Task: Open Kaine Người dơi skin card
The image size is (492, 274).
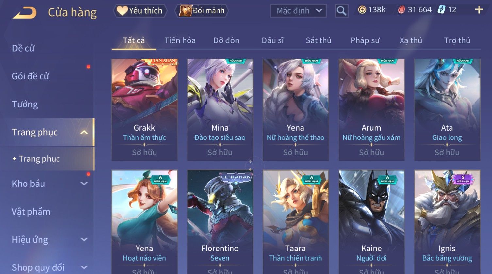Action: click(x=371, y=222)
